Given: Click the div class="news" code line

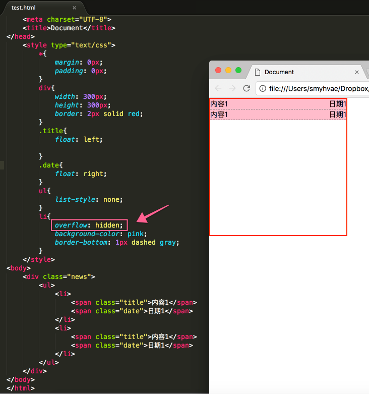Looking at the screenshot, I should tap(59, 276).
